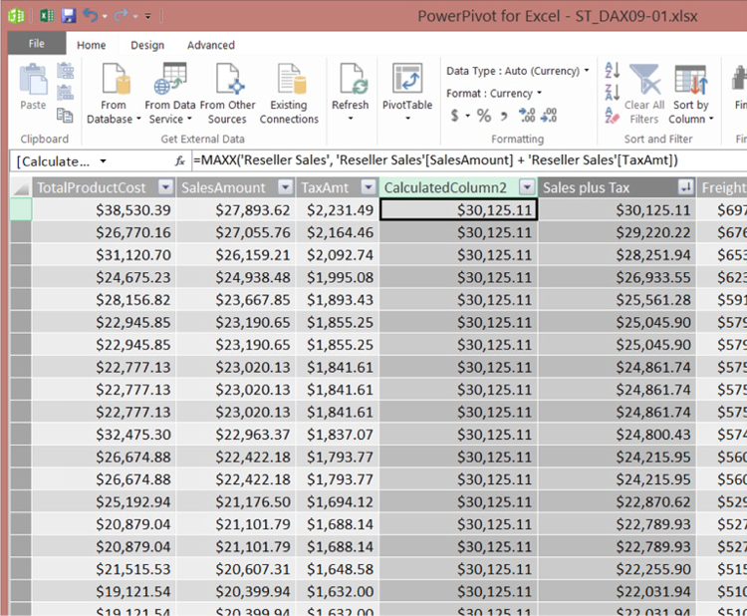The width and height of the screenshot is (747, 616).
Task: Click the Undo arrow in quick access toolbar
Action: pyautogui.click(x=93, y=16)
